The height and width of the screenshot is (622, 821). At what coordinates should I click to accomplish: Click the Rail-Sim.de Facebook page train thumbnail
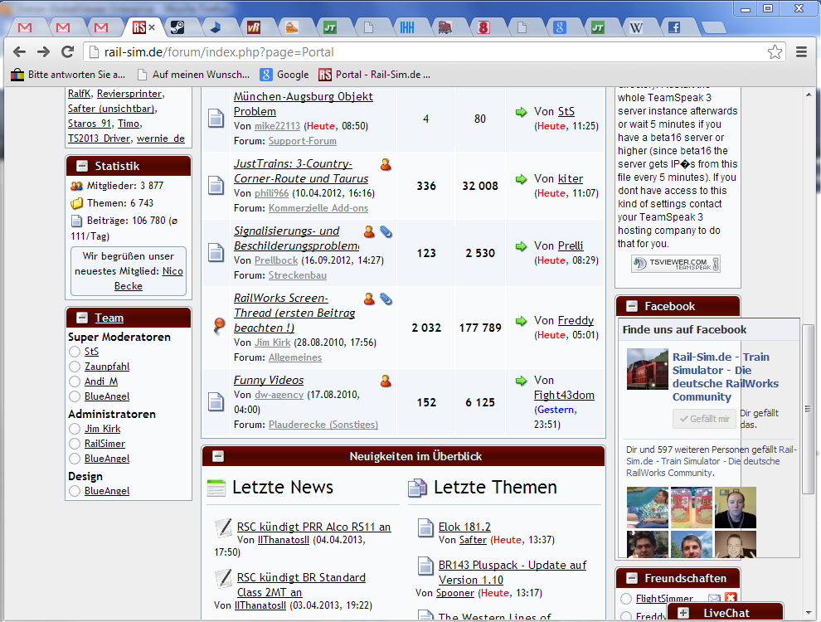point(648,369)
